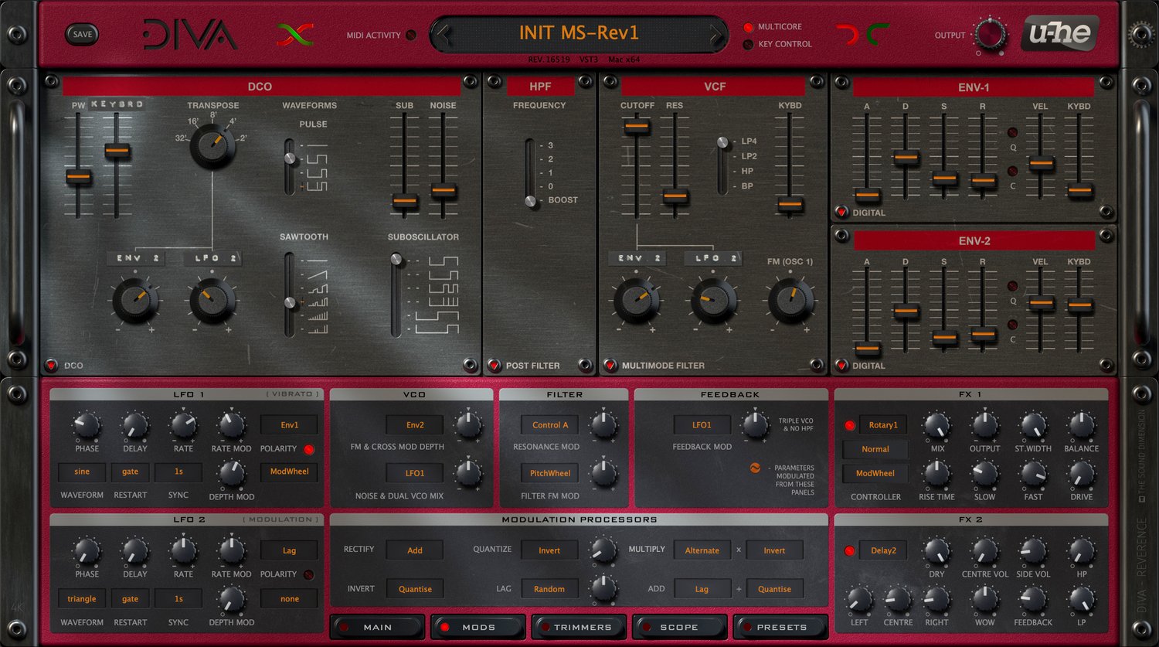Viewport: 1159px width, 647px height.
Task: Switch to the MAIN tab
Action: (377, 627)
